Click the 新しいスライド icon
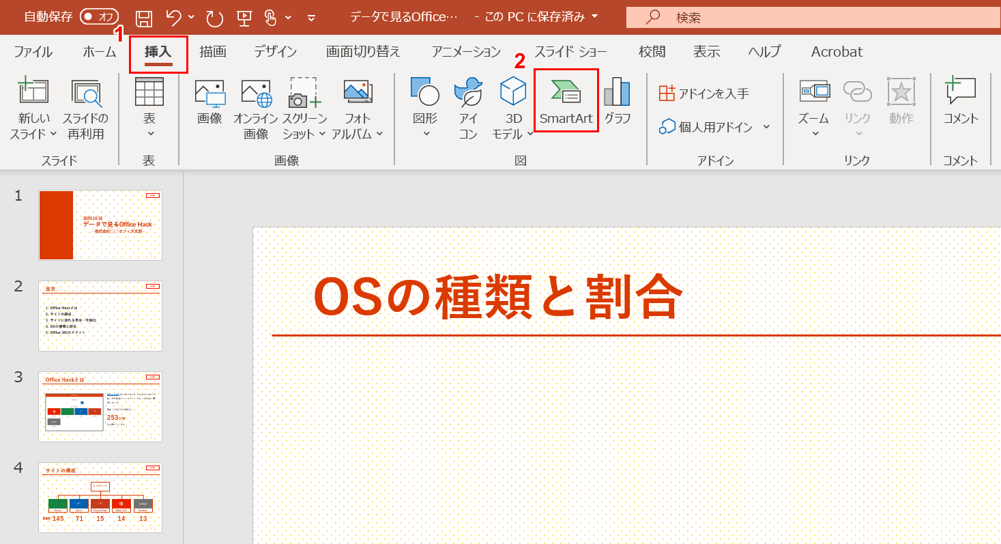1001x544 pixels. pos(33,91)
